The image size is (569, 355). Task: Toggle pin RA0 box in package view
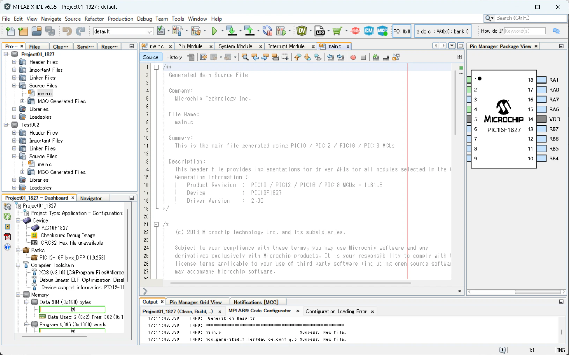pyautogui.click(x=541, y=90)
